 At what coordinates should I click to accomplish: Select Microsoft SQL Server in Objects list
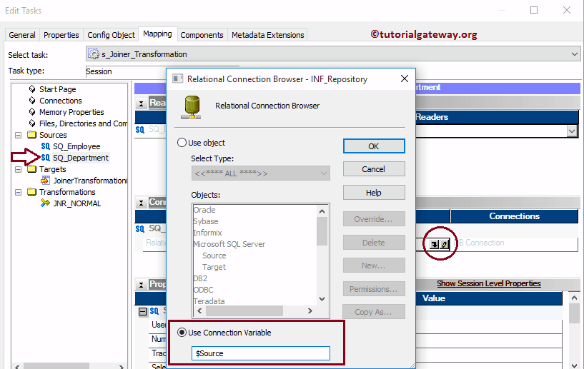click(229, 244)
